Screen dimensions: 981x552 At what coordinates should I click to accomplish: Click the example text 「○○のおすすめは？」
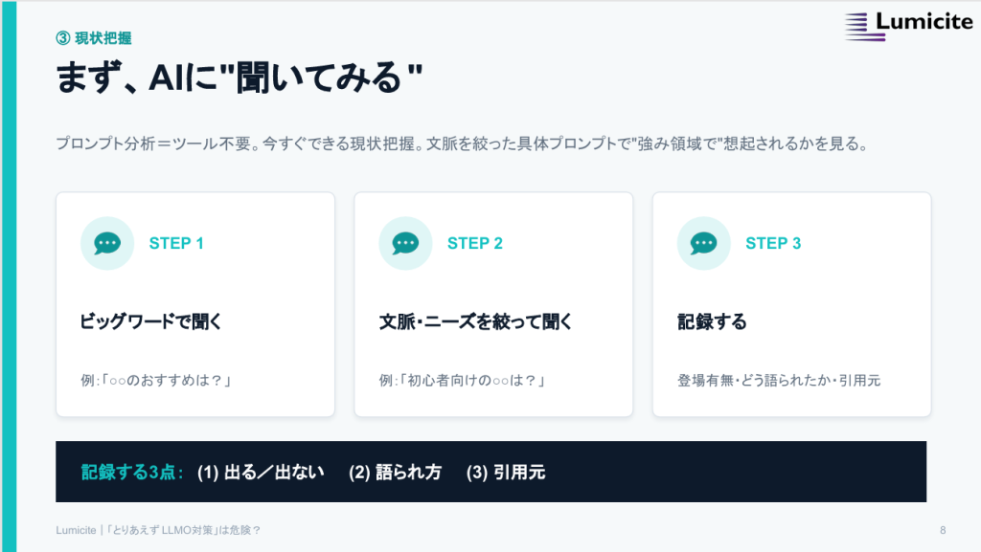click(167, 381)
